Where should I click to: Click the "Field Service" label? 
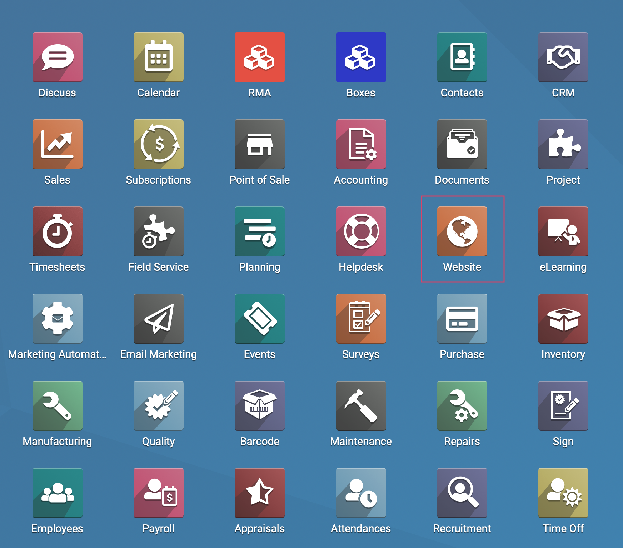click(159, 267)
